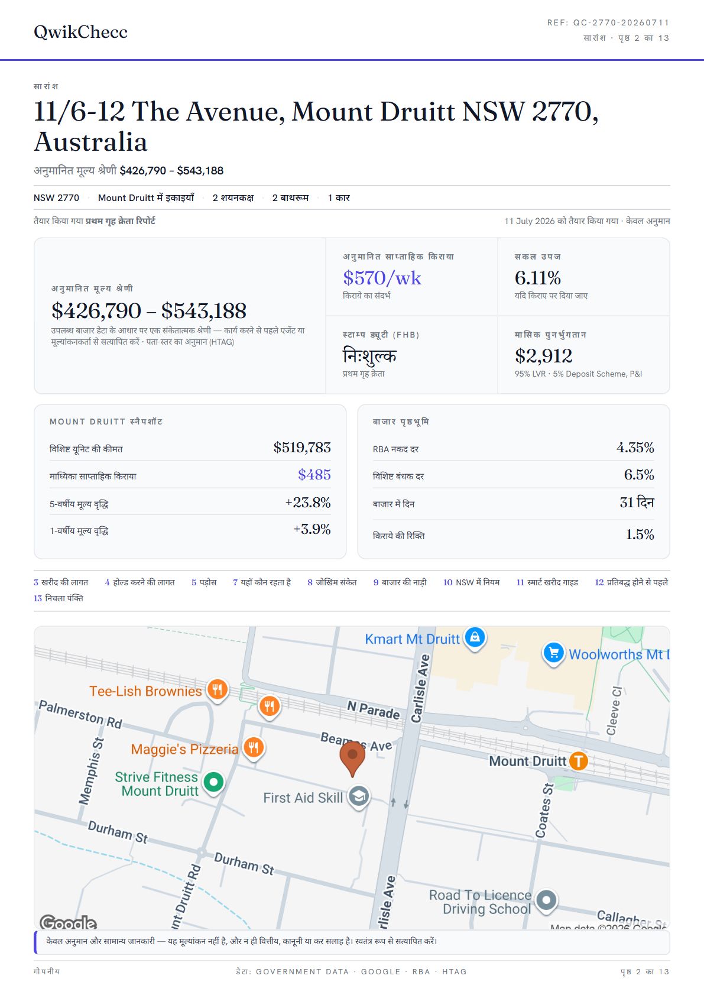Click the First Aid Skill education pin

(x=359, y=797)
